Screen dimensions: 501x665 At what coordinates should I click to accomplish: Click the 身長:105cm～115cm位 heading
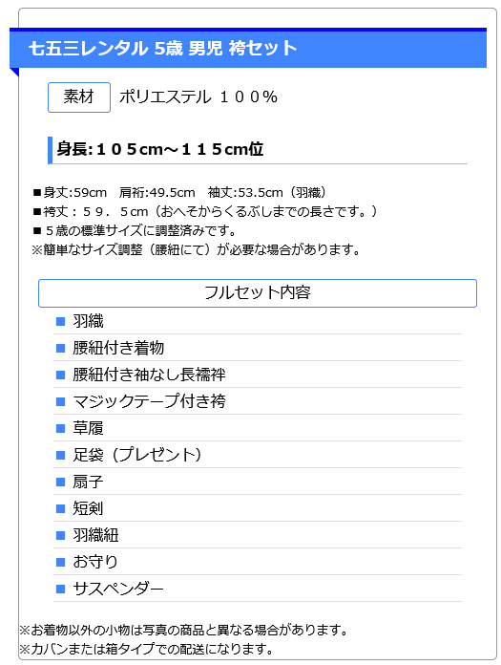pyautogui.click(x=160, y=149)
